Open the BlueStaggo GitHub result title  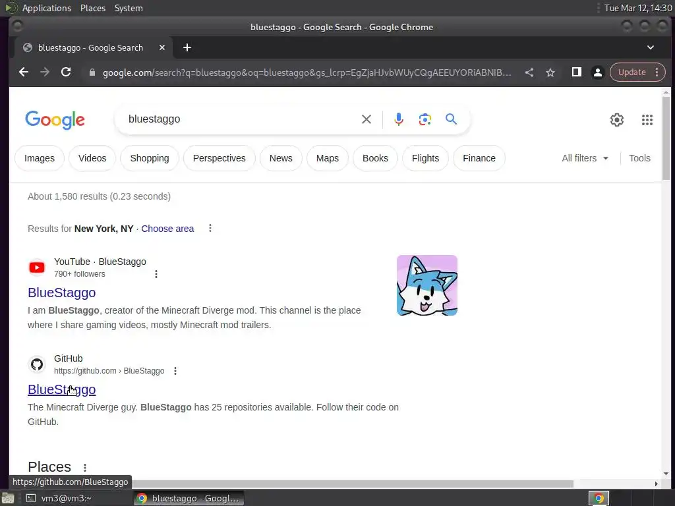61,389
